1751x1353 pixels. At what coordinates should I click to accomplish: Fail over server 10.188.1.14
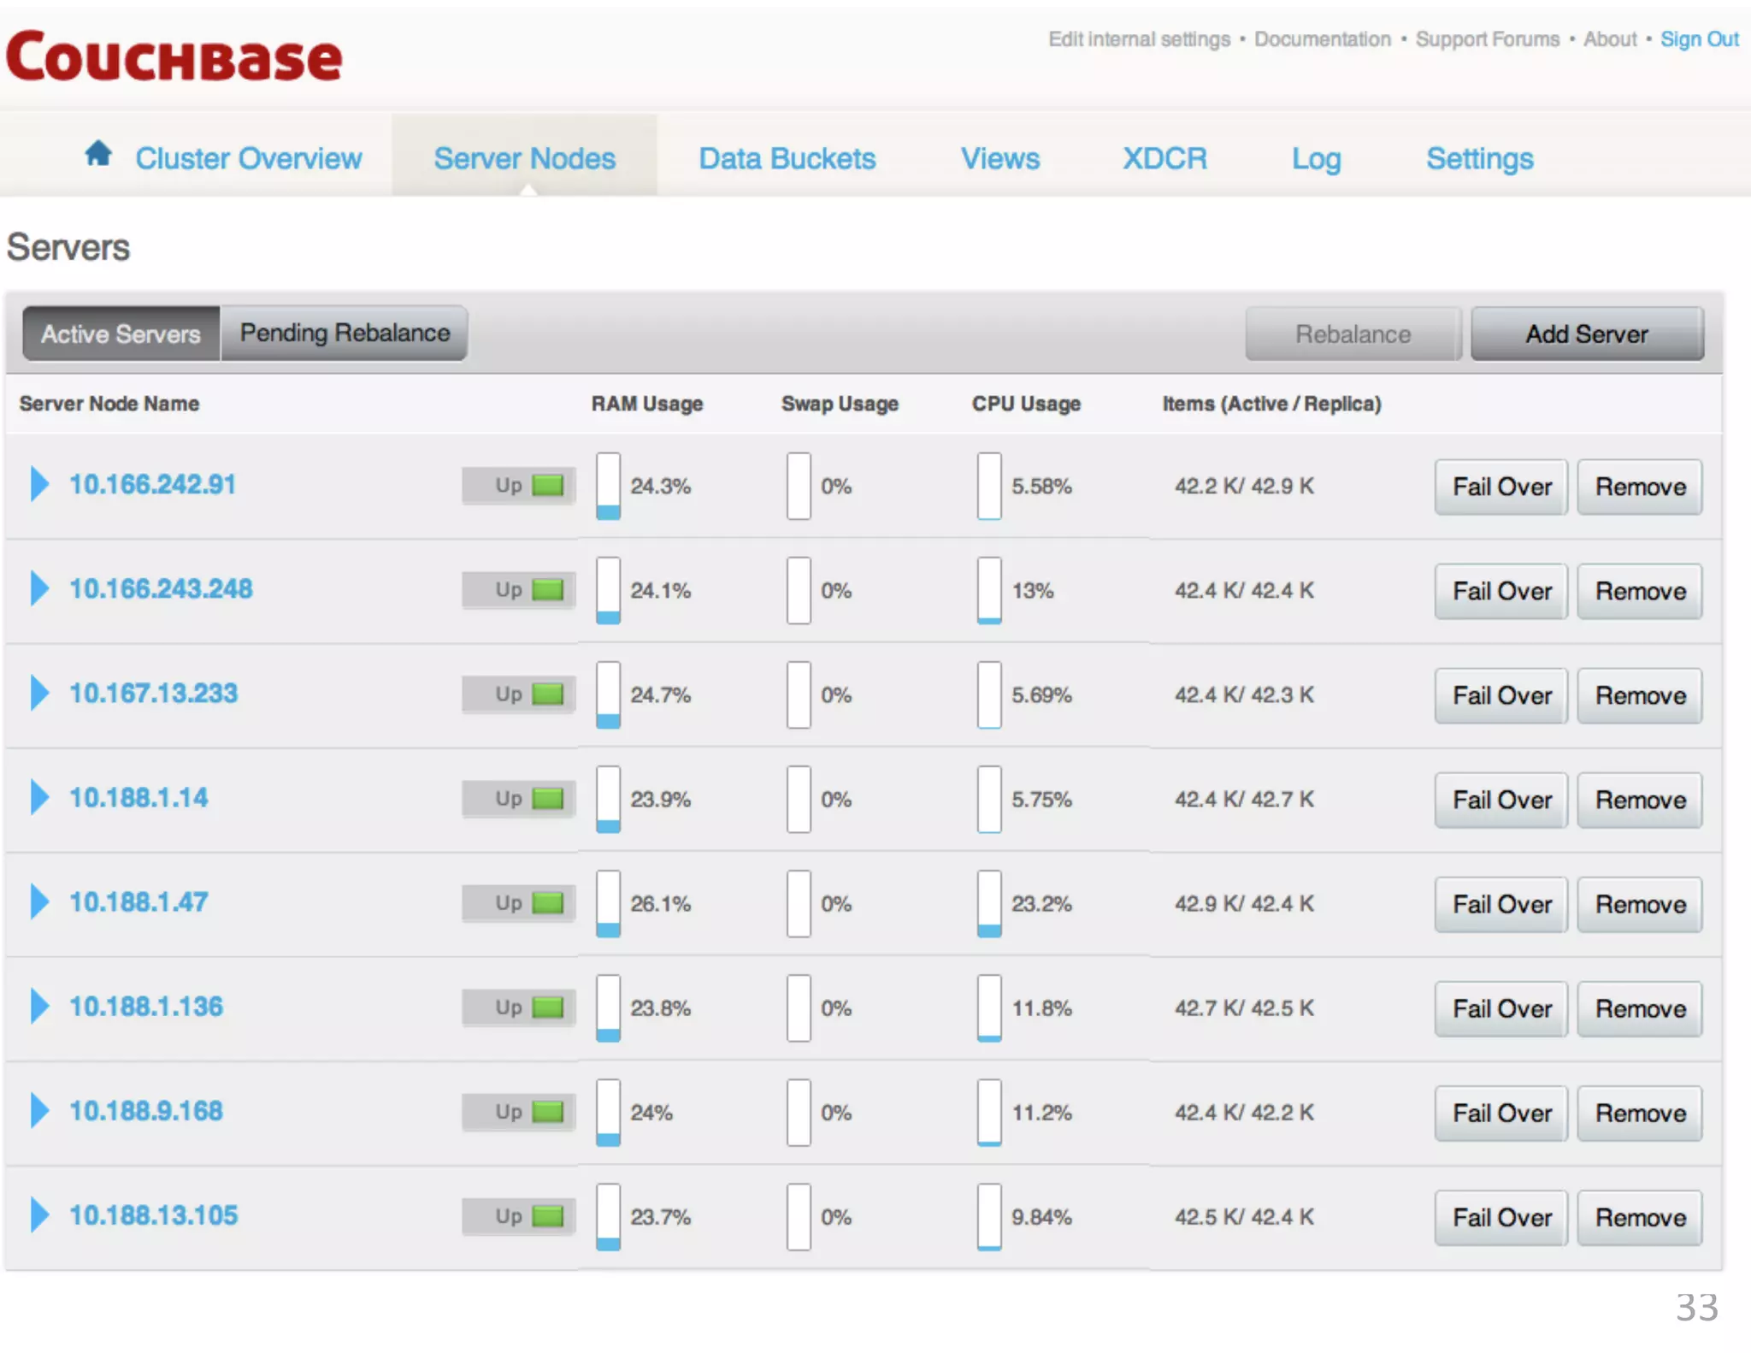tap(1501, 800)
